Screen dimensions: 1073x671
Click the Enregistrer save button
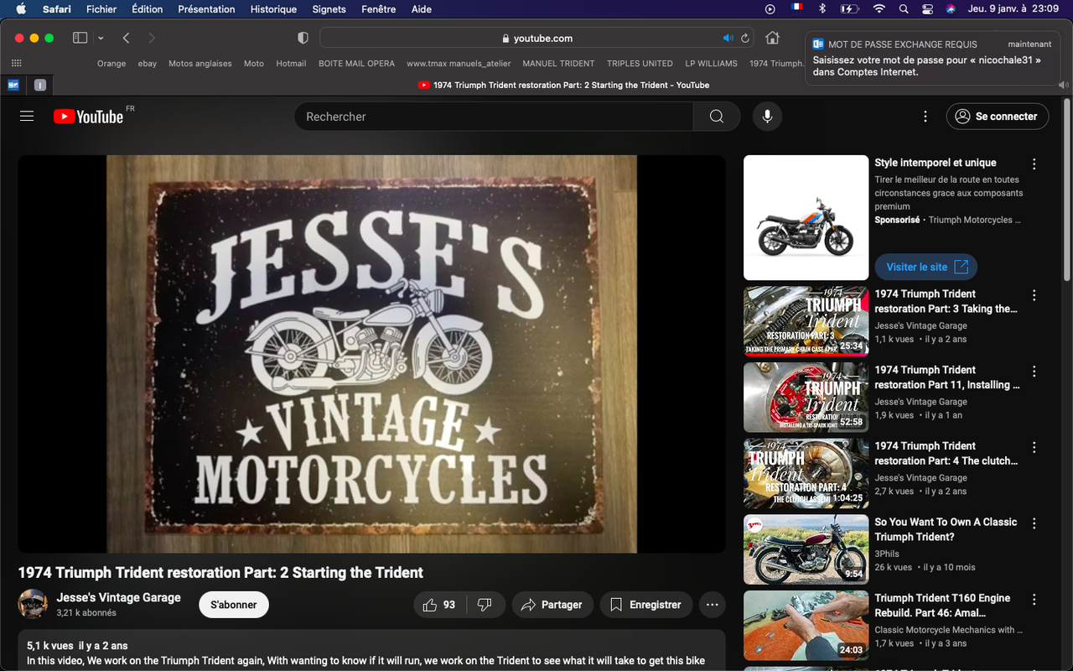(646, 605)
